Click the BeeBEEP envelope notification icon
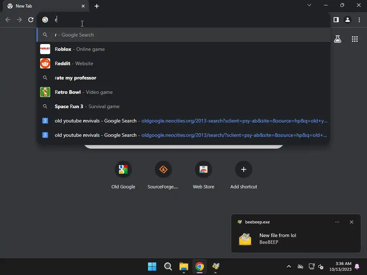 [245, 239]
